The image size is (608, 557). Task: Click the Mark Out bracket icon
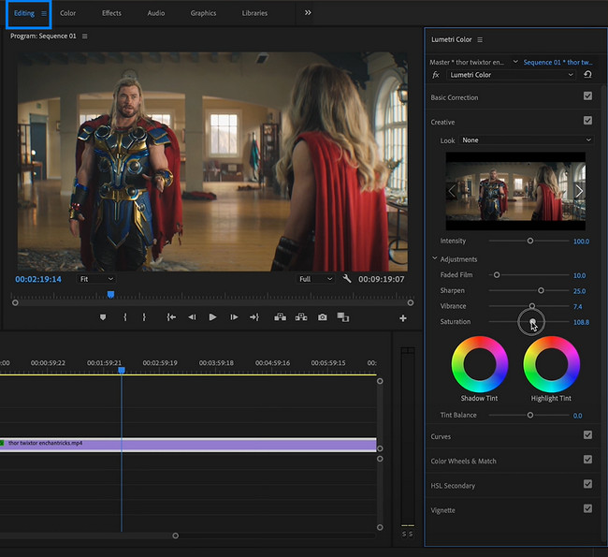pos(144,317)
